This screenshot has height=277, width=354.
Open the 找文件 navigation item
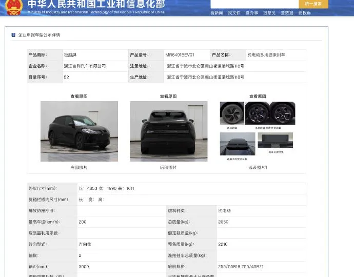234,13
